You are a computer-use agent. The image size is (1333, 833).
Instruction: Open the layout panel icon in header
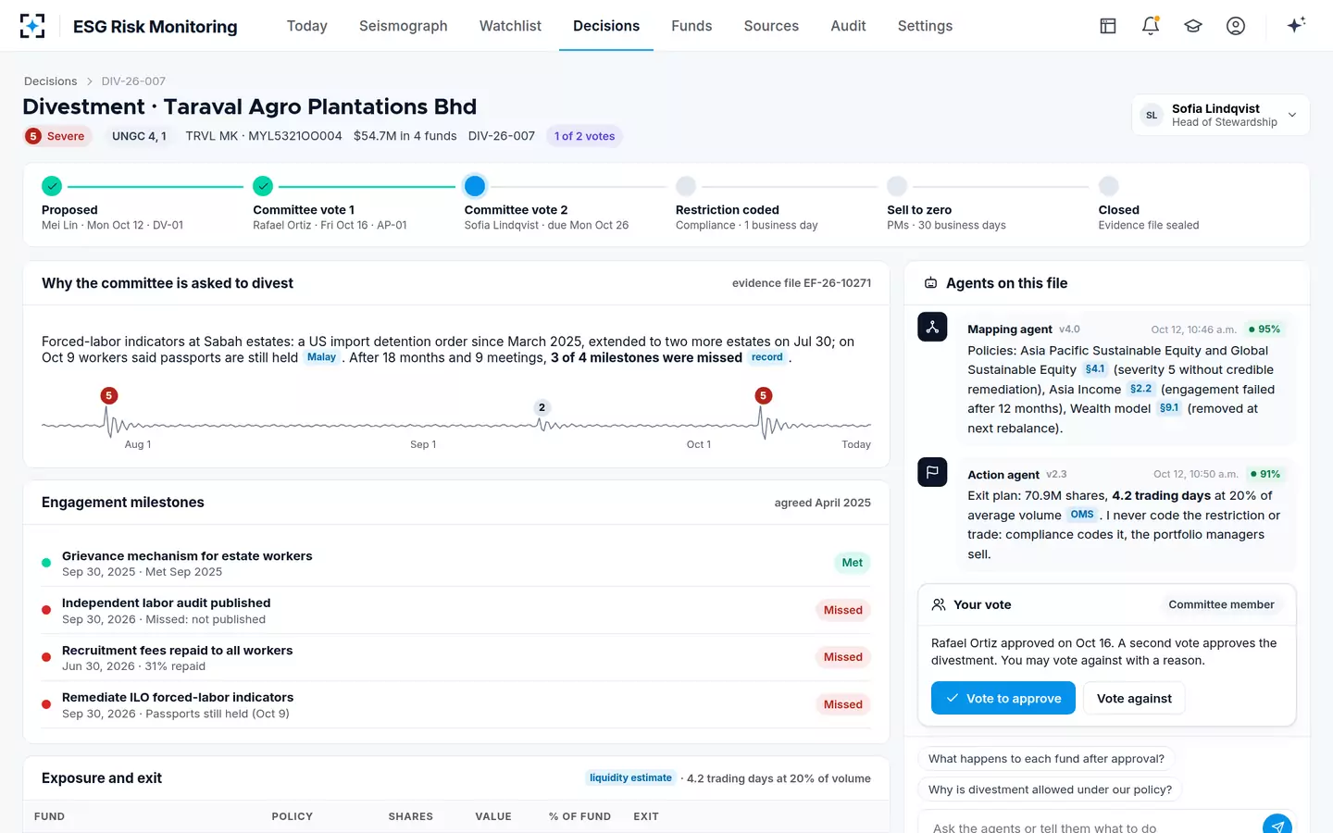[1108, 26]
